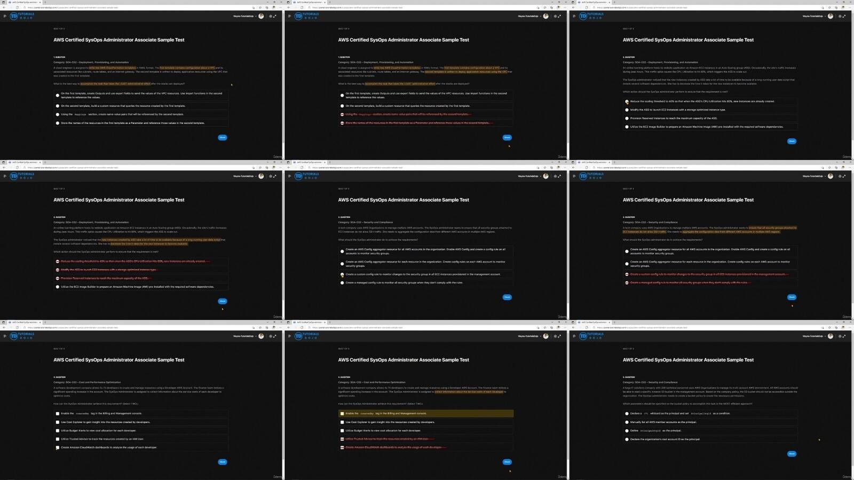Click browser back arrow in unanswered question 1 frame
Viewport: 854px width, 480px height.
point(4,7)
